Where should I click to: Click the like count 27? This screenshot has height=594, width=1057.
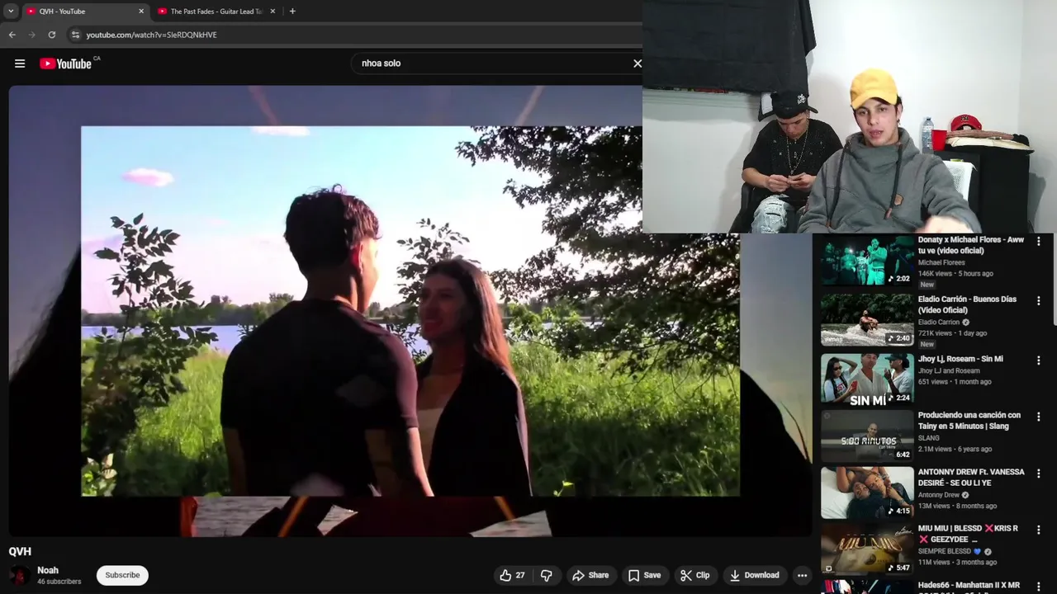(x=520, y=575)
